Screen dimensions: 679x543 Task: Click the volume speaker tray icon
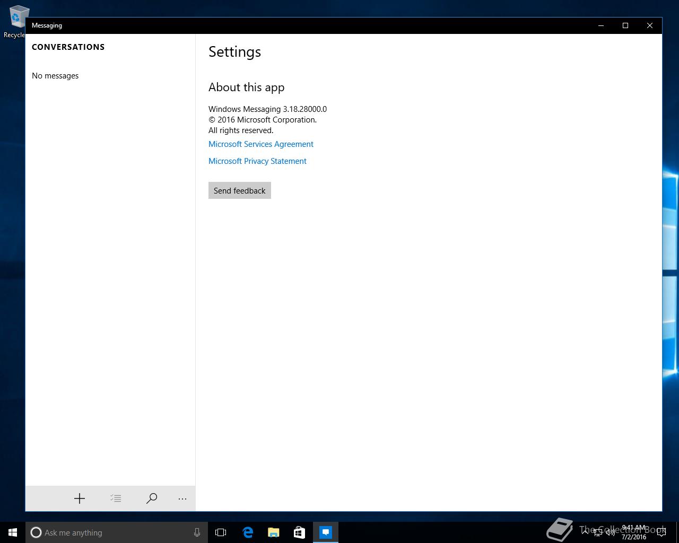611,532
